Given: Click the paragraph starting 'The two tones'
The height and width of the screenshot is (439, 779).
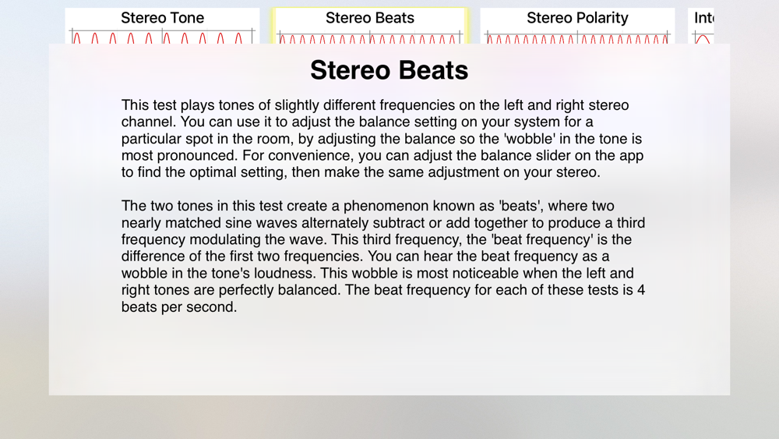Looking at the screenshot, I should [383, 256].
